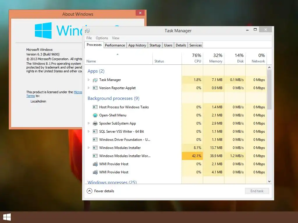The height and width of the screenshot is (223, 298).
Task: Maximize the Task Manager window
Action: point(255,29)
